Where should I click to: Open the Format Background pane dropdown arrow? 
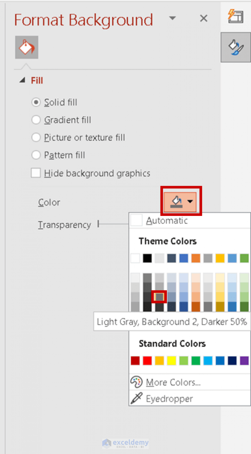click(x=172, y=18)
